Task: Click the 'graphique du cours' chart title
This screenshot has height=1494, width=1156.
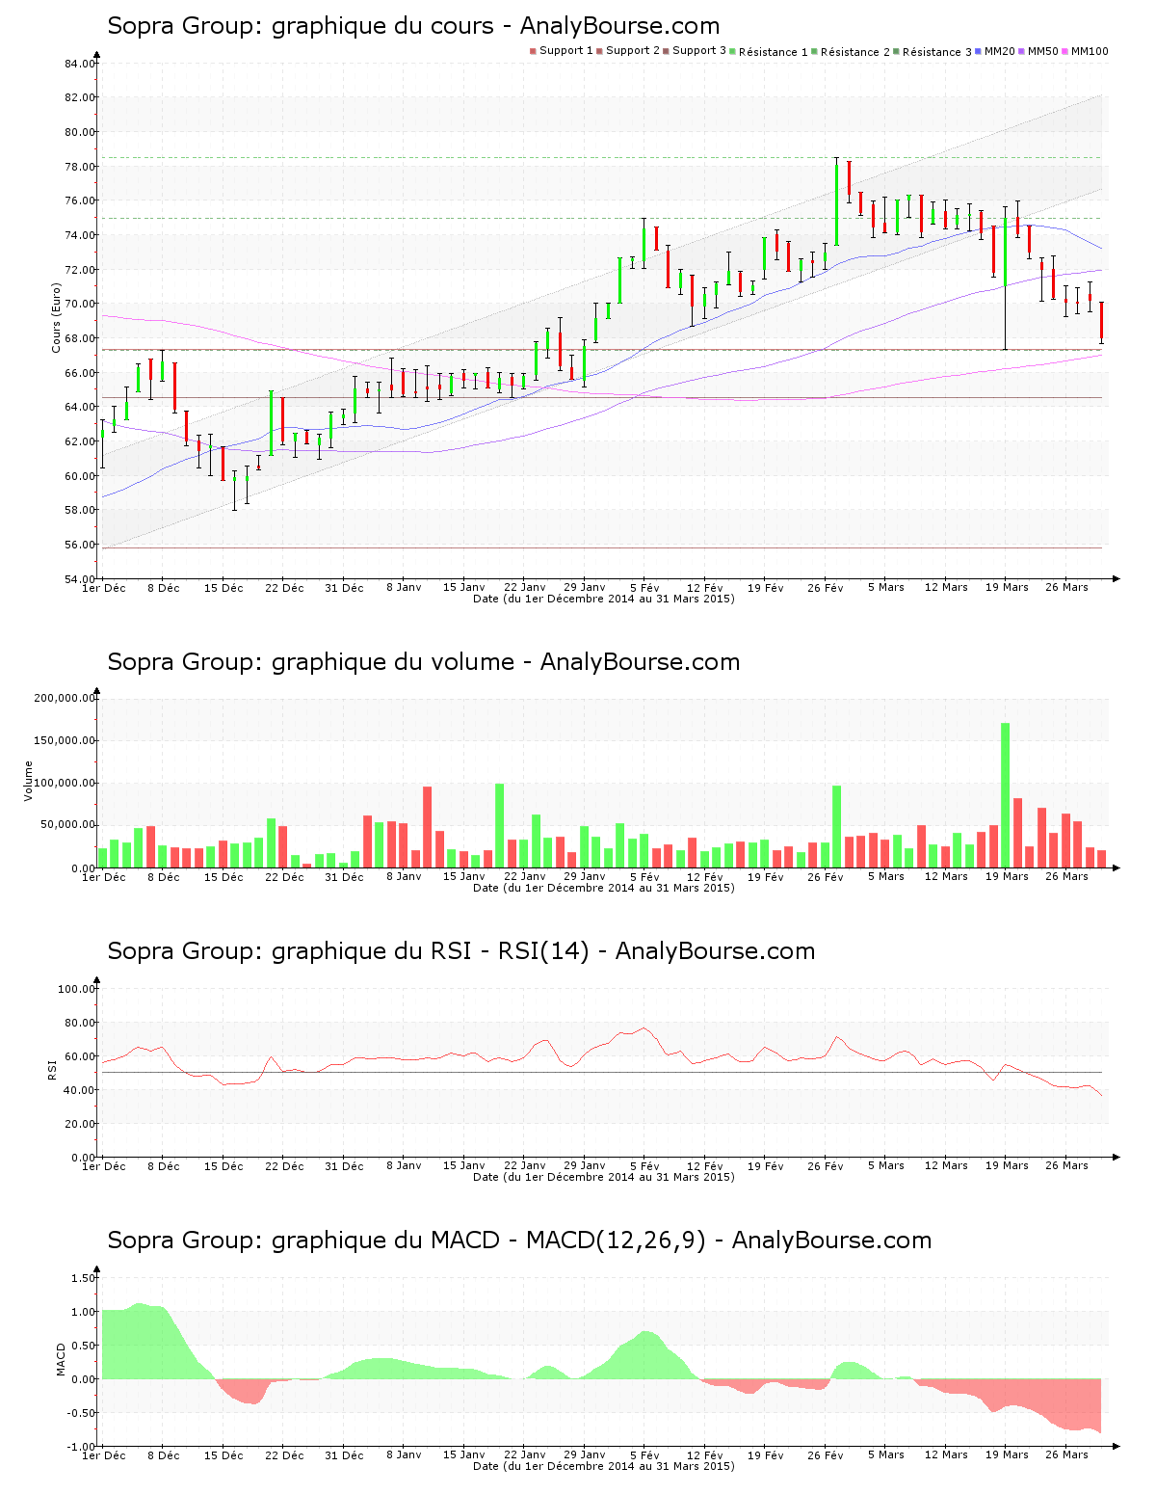Action: (413, 26)
